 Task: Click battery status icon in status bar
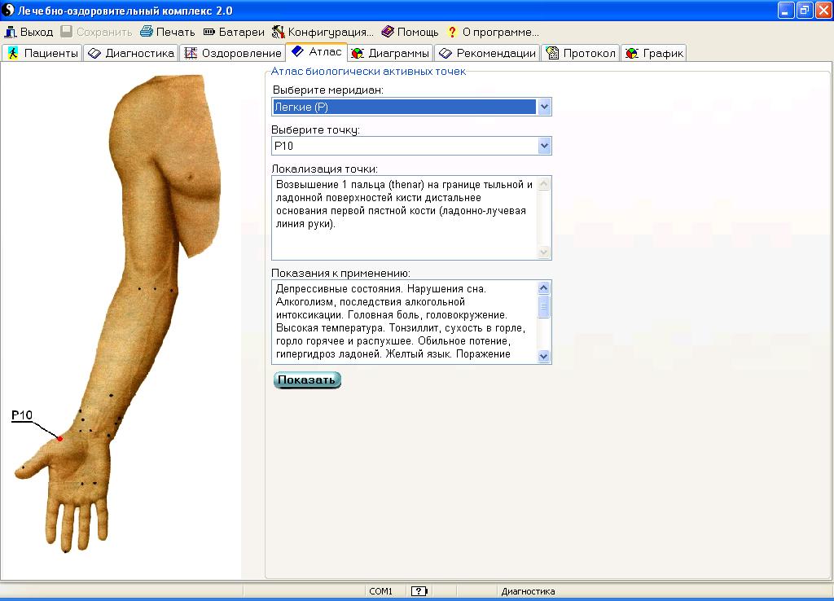coord(419,591)
